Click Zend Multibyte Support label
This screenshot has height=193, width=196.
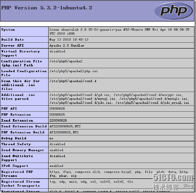[x=17, y=158]
